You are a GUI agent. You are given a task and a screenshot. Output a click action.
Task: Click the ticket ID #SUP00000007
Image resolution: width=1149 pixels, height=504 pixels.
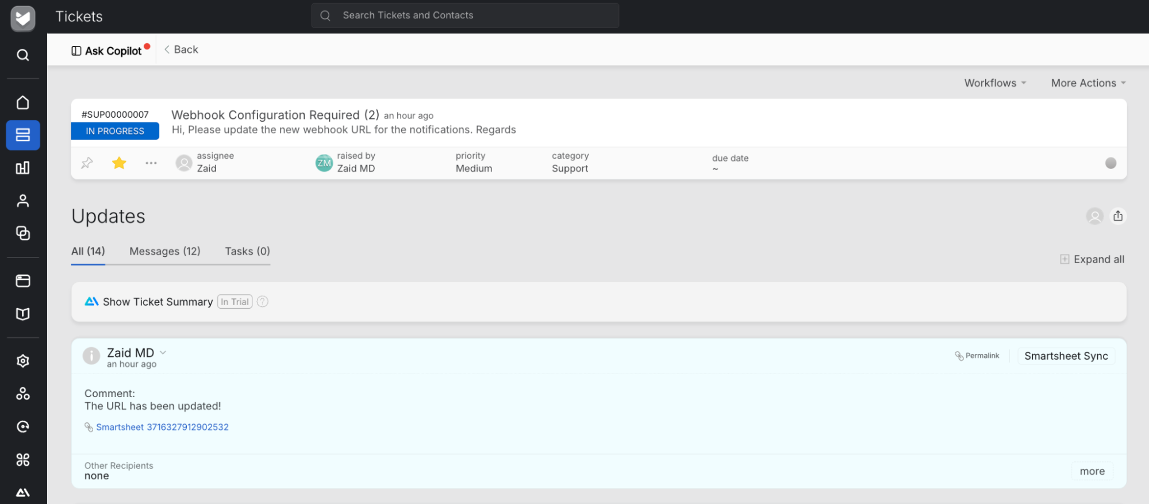pyautogui.click(x=115, y=114)
